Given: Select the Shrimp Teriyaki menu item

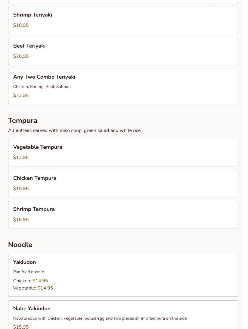Looking at the screenshot, I should (33, 15).
